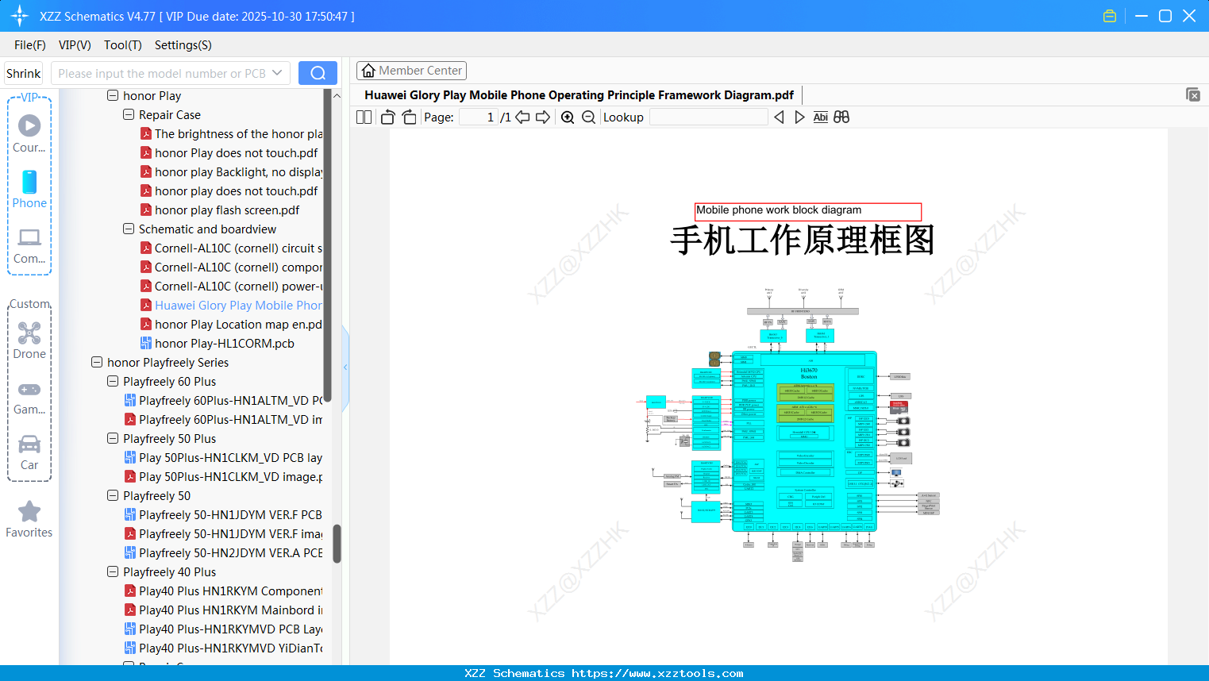Collapse the Playfreely 50 node
The height and width of the screenshot is (681, 1209).
tap(113, 495)
